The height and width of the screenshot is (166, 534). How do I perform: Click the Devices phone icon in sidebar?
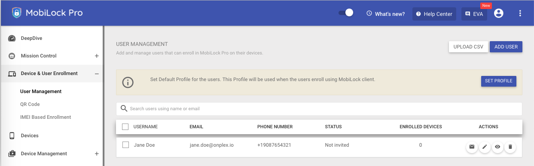pyautogui.click(x=12, y=136)
